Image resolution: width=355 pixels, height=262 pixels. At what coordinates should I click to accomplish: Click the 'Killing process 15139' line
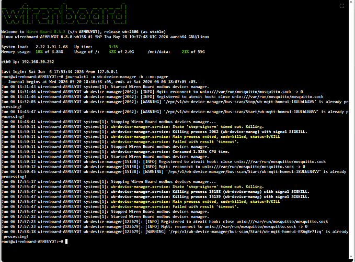click(x=155, y=196)
